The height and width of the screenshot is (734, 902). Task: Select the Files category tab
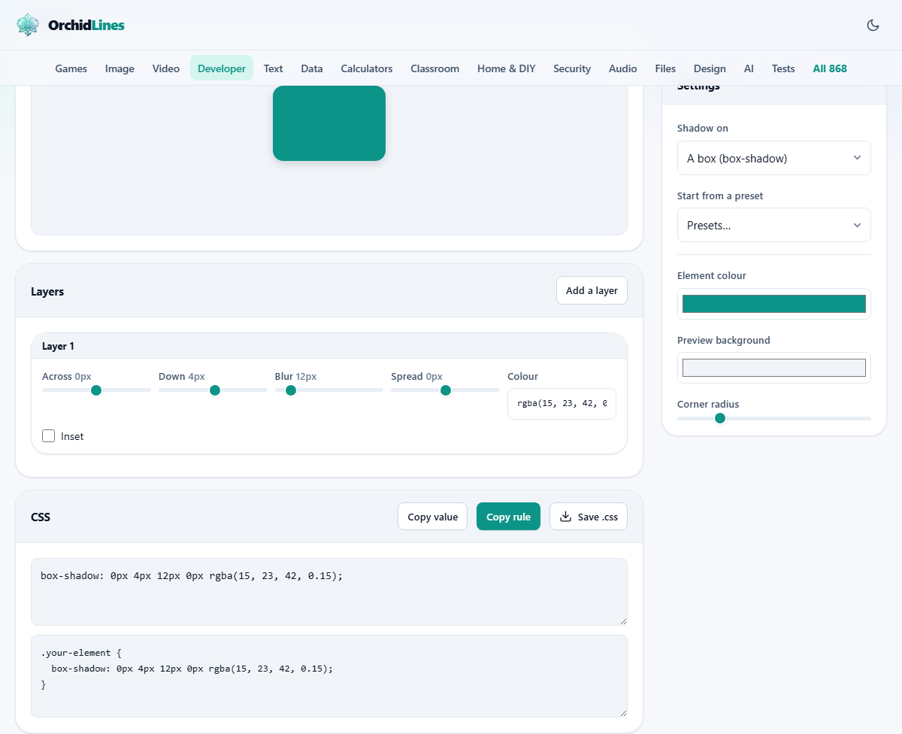tap(665, 68)
